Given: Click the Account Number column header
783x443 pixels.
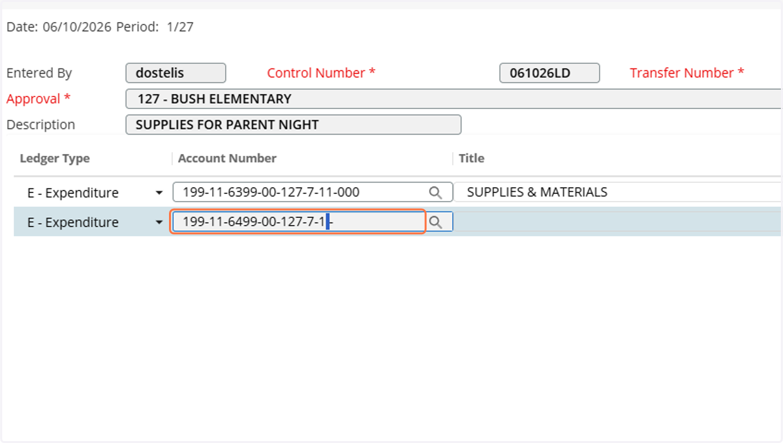Looking at the screenshot, I should coord(227,159).
